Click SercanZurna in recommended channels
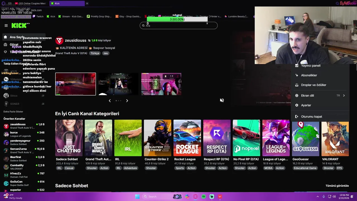The height and width of the screenshot is (201, 357). [x=24, y=150]
